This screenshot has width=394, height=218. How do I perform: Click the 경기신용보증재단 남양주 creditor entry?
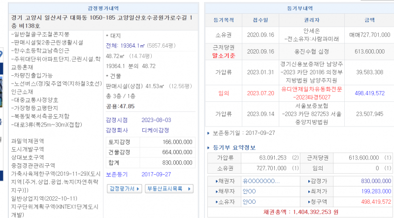click(x=312, y=64)
